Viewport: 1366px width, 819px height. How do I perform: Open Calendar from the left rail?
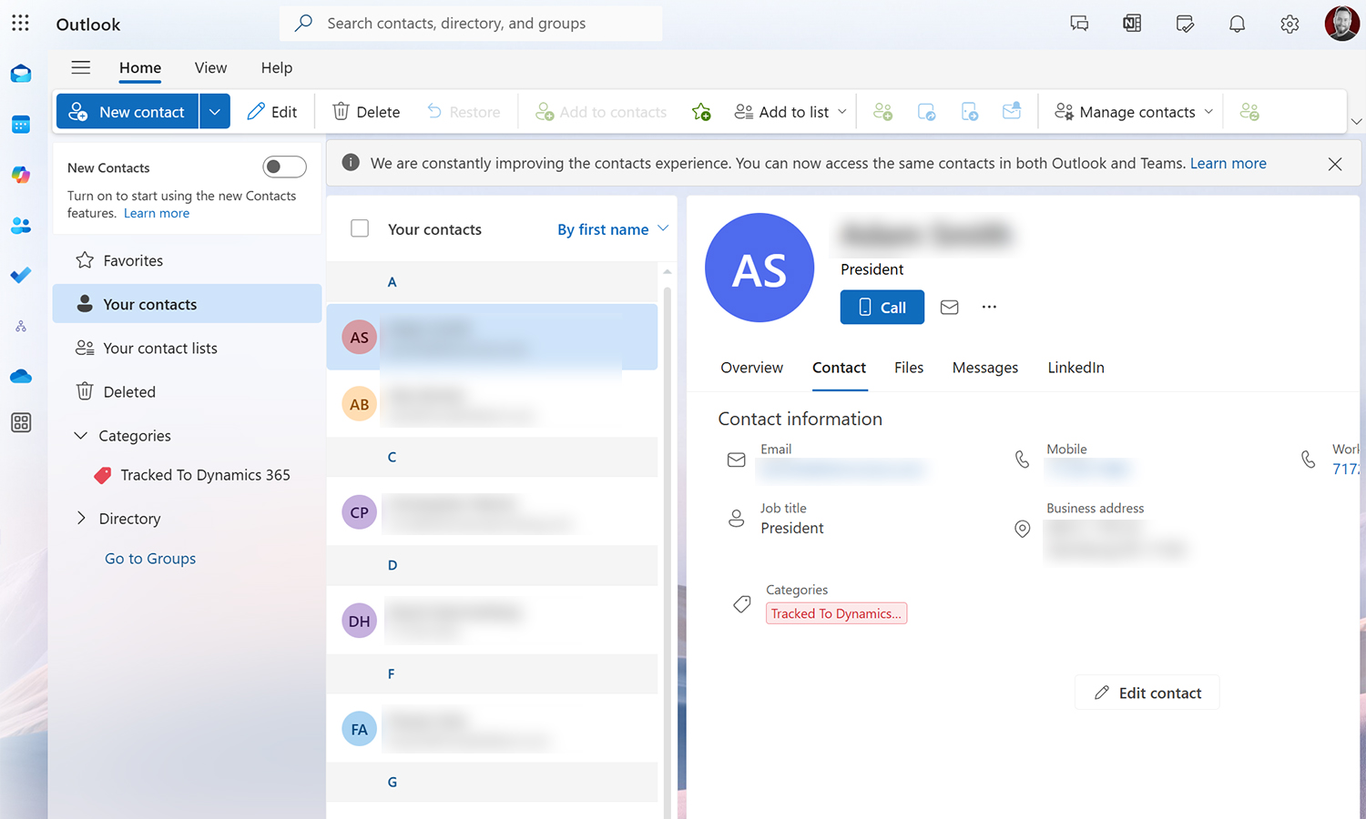[21, 125]
